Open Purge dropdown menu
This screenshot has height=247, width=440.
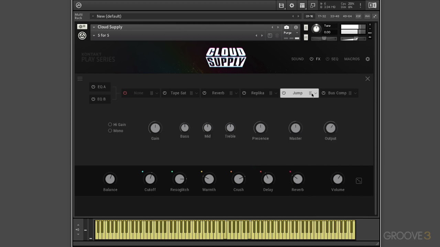(x=291, y=33)
